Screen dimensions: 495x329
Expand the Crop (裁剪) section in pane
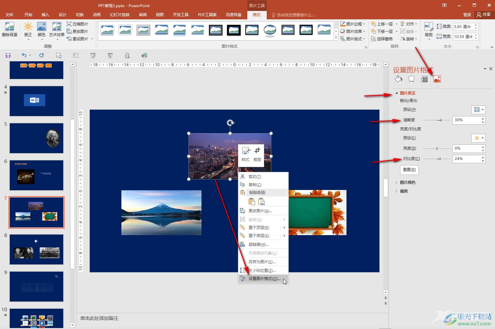pos(397,191)
